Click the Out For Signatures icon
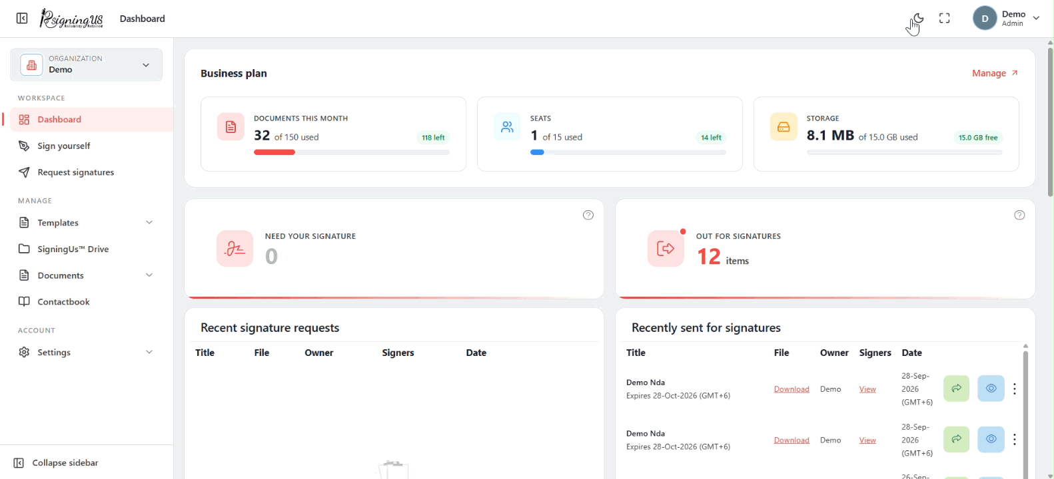1054x479 pixels. 666,249
